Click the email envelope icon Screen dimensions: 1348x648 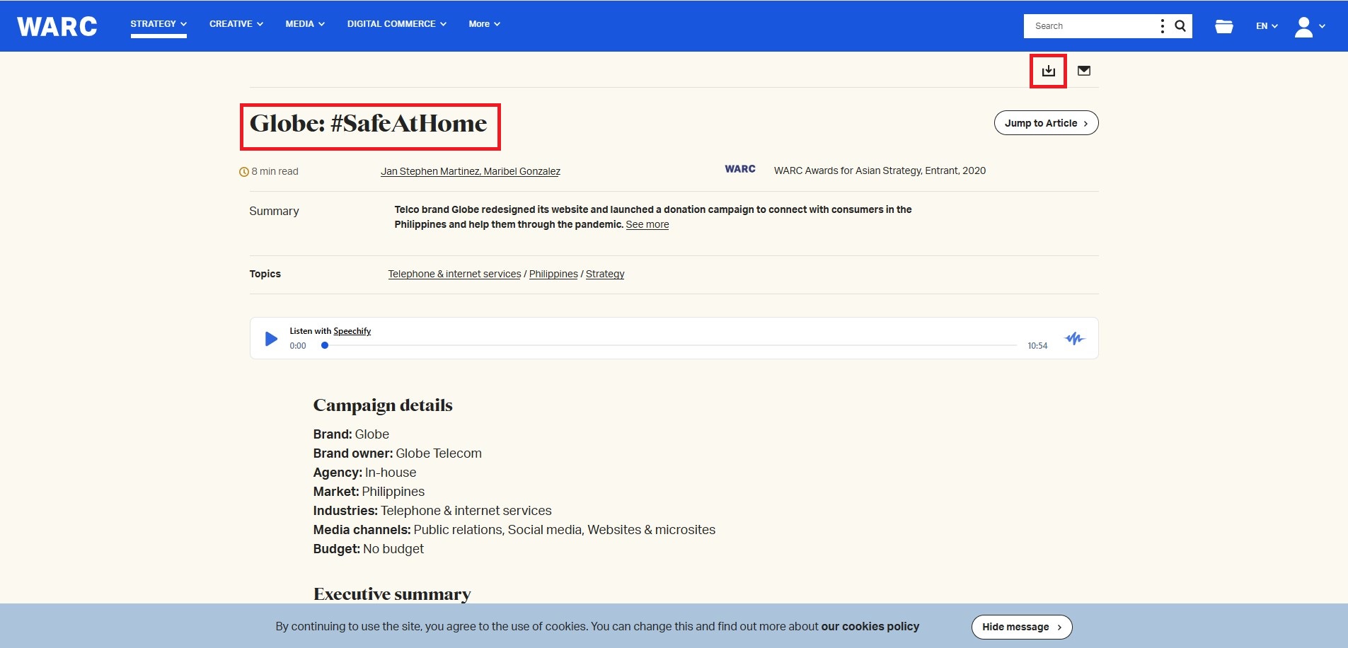click(x=1083, y=71)
